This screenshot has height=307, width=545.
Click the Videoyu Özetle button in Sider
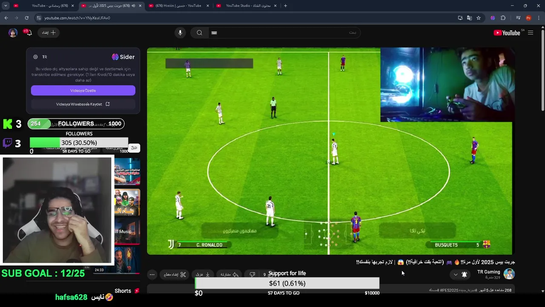83,90
